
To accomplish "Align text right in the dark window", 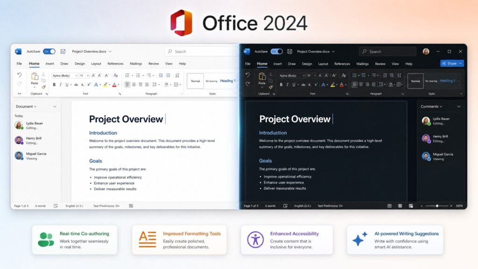I will 367,85.
